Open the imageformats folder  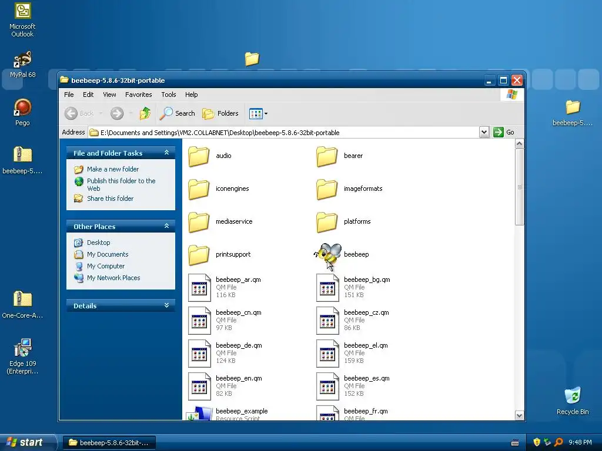point(327,189)
